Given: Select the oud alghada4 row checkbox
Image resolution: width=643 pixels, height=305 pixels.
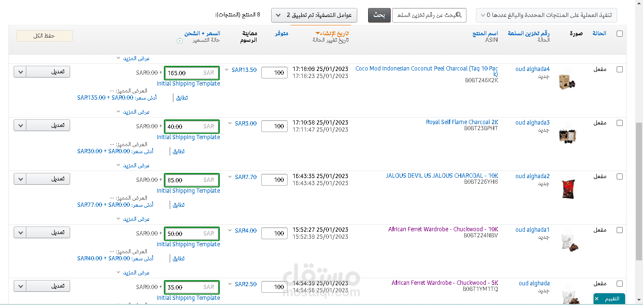Looking at the screenshot, I should 619,69.
